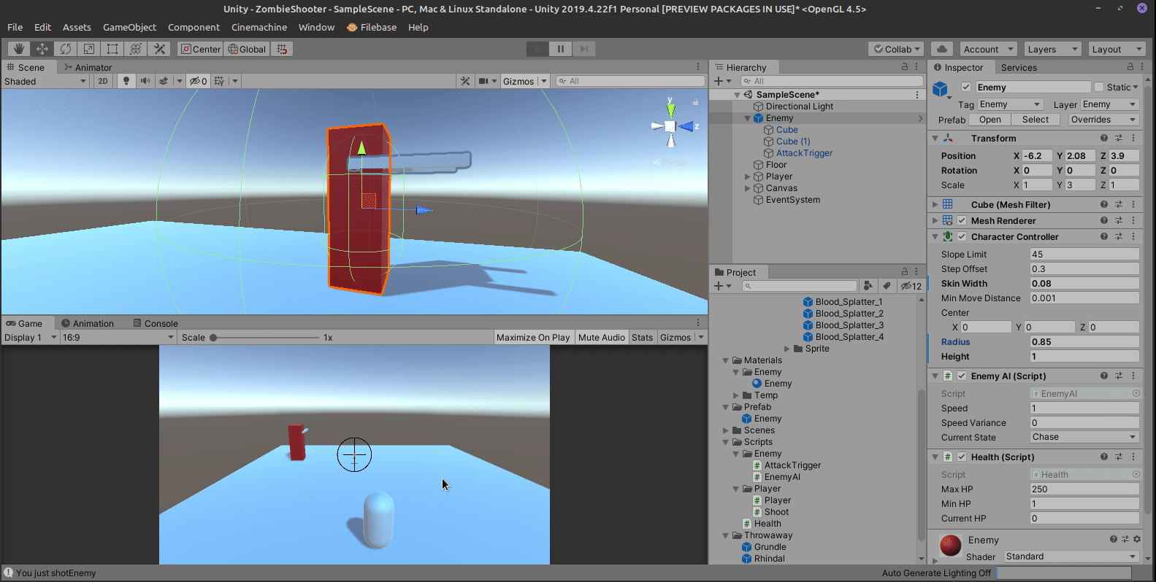Switch to the Console tab
This screenshot has width=1156, height=582.
[x=156, y=323]
